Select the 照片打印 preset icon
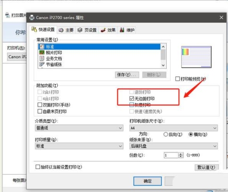228x192 pixels. point(42,52)
